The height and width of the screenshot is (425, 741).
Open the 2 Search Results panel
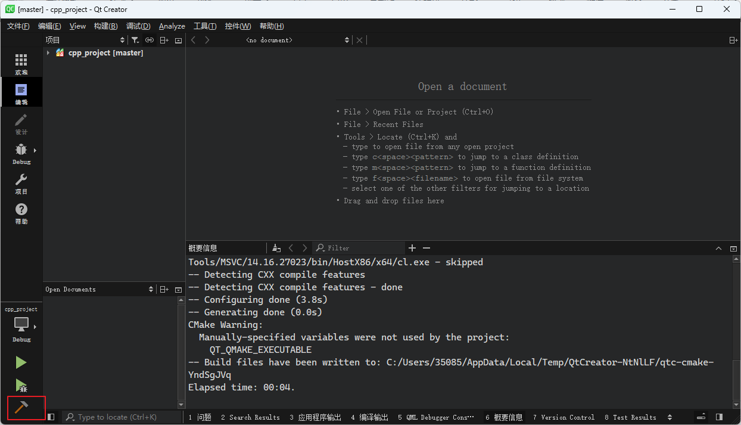point(251,417)
